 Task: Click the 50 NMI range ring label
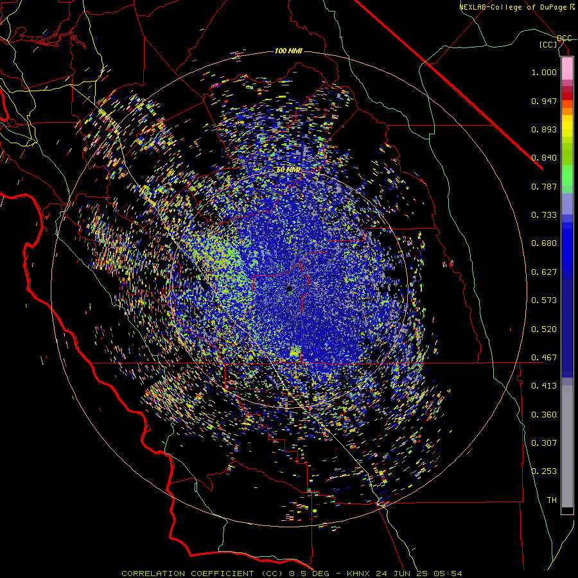(x=288, y=170)
